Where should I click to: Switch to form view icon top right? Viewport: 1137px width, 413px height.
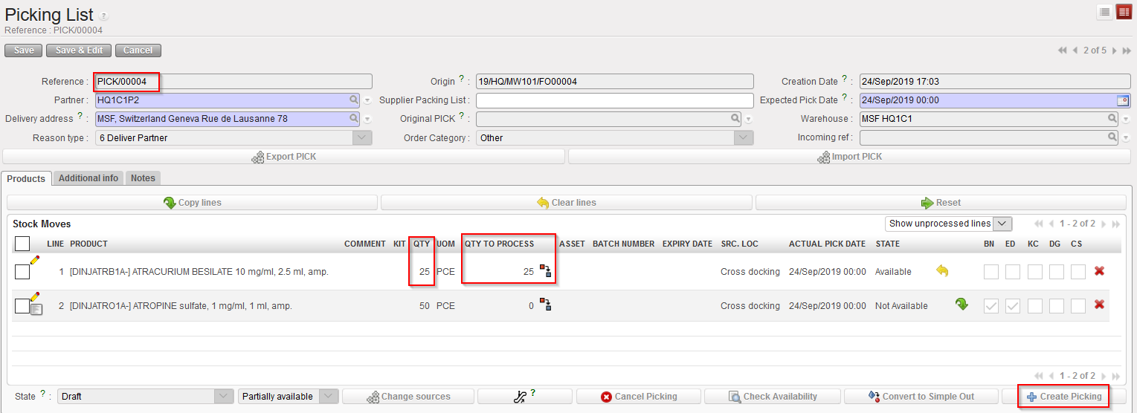(1123, 12)
